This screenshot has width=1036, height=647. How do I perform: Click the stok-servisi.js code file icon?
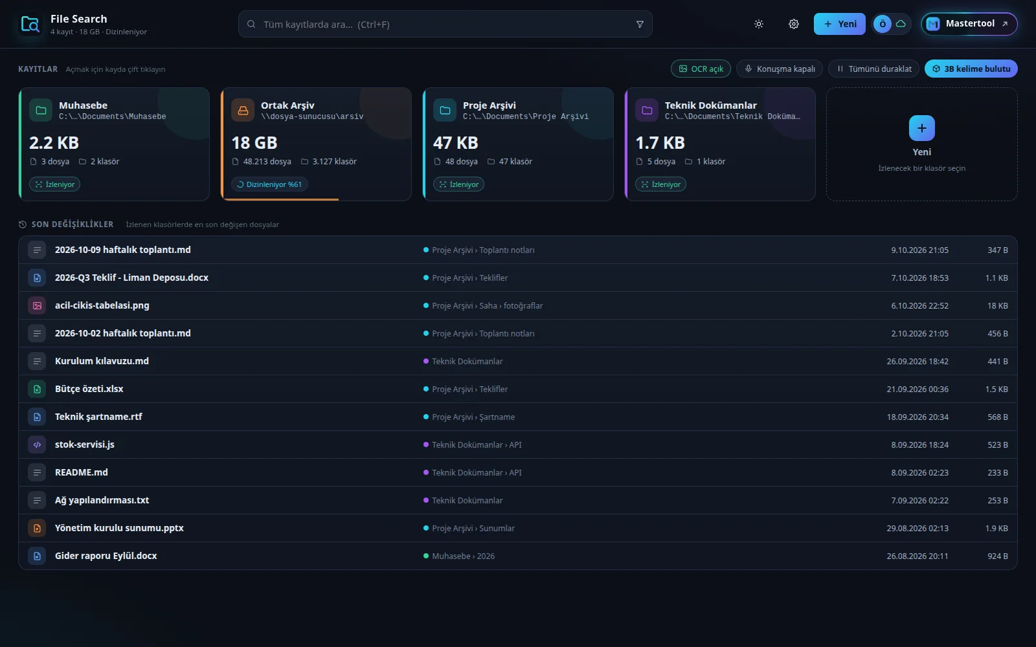click(x=37, y=444)
